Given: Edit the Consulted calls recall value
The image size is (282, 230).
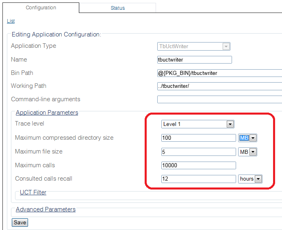Looking at the screenshot, I should (198, 179).
